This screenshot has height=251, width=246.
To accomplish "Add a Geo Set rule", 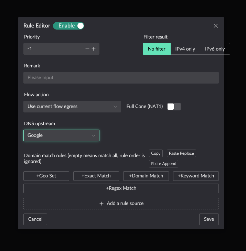I will 46,176.
